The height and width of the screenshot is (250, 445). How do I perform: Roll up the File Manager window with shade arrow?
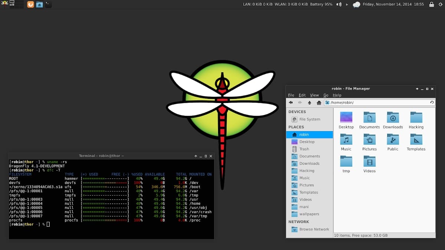417,89
